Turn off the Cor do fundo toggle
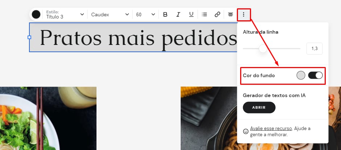Screen dimensions: 341x150 coord(315,75)
